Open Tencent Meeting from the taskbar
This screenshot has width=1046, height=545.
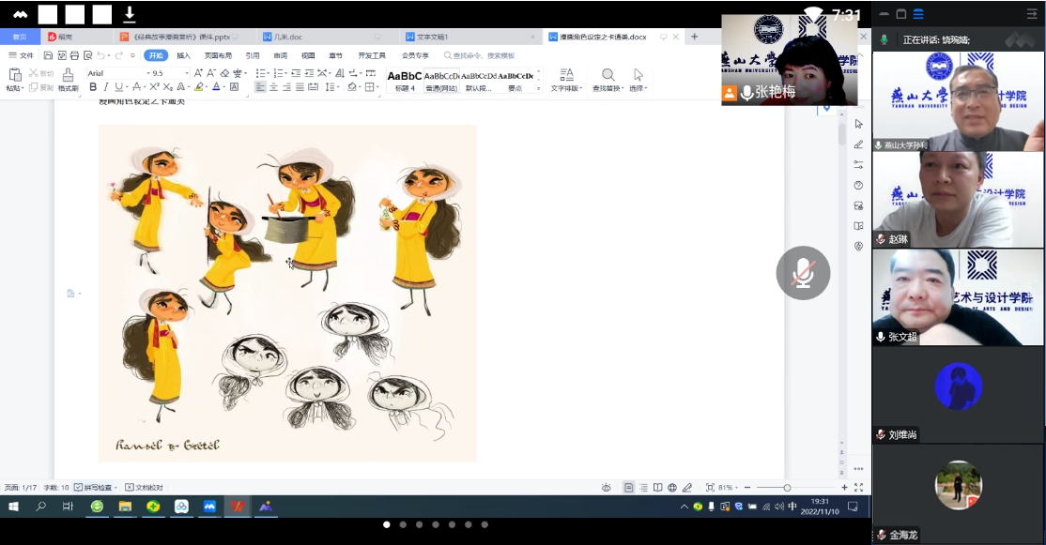[209, 507]
